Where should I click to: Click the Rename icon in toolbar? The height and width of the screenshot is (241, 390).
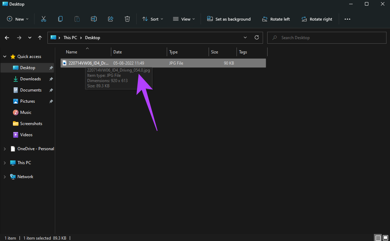(x=94, y=19)
